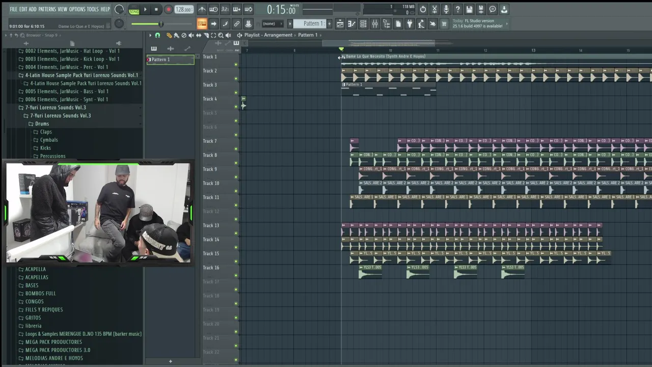Viewport: 652px width, 367px height.
Task: Click the Play button
Action: point(145,9)
